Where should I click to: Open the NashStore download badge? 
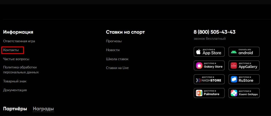click(209, 79)
